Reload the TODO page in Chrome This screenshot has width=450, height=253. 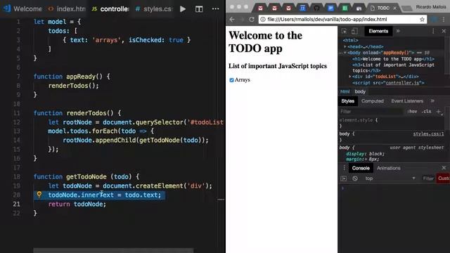tap(252, 19)
